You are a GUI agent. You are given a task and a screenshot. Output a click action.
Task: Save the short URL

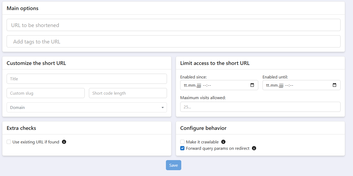174,165
